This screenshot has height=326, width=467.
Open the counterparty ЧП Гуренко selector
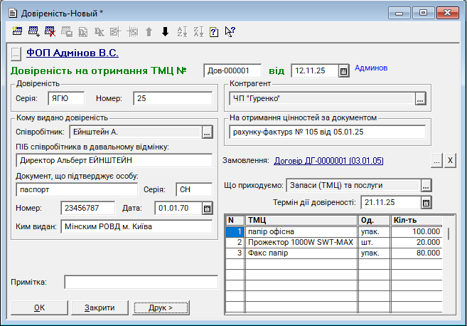tap(420, 99)
